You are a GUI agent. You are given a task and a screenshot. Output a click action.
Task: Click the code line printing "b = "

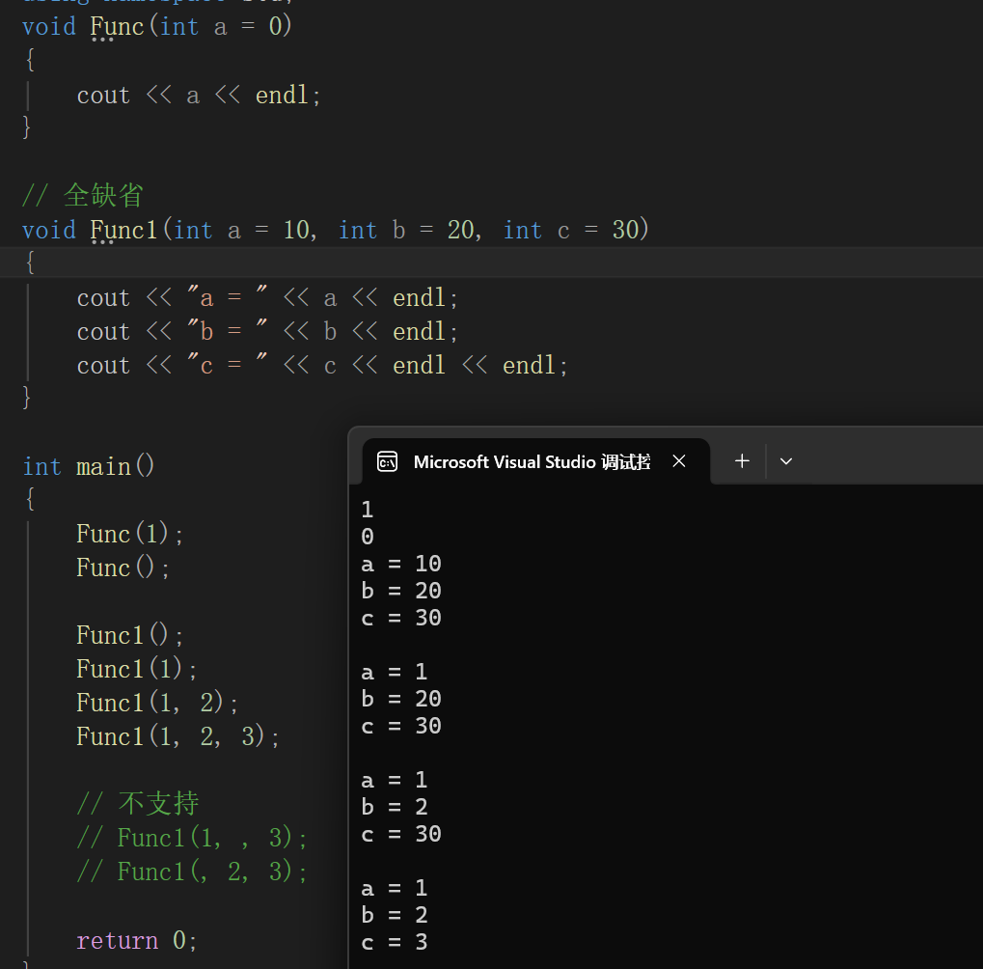(267, 332)
